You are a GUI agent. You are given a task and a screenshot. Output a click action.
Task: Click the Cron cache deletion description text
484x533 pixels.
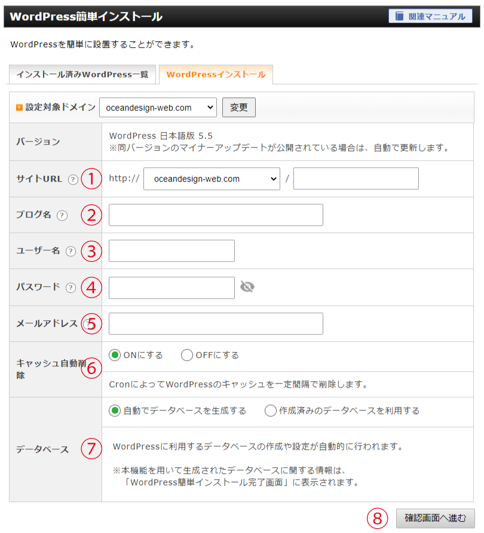pos(238,384)
